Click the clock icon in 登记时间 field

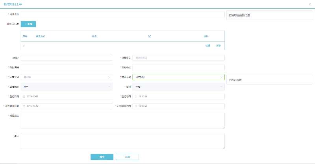[136, 96]
